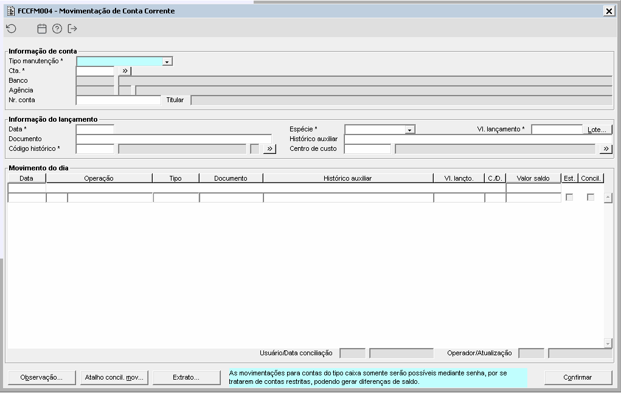Open the Centro de custo lookup button
Viewport: 621px width, 393px height.
(x=606, y=149)
